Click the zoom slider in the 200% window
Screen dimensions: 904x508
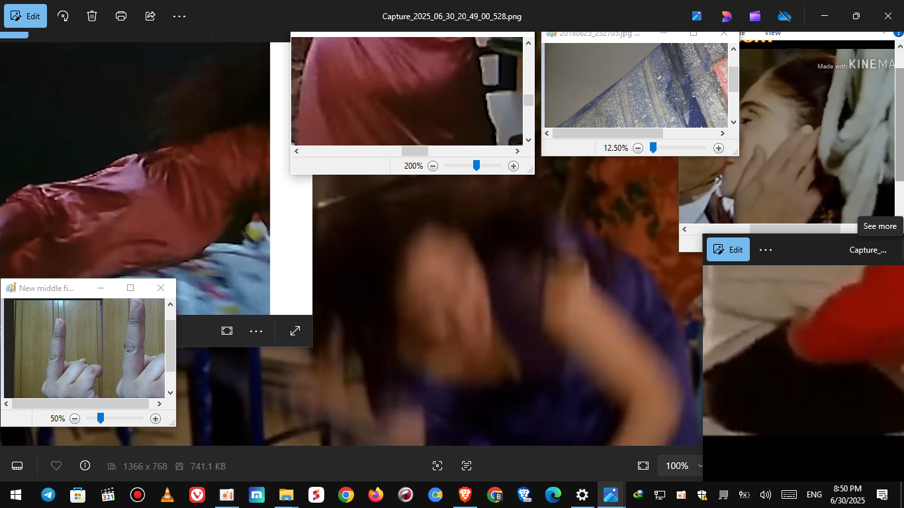tap(476, 166)
